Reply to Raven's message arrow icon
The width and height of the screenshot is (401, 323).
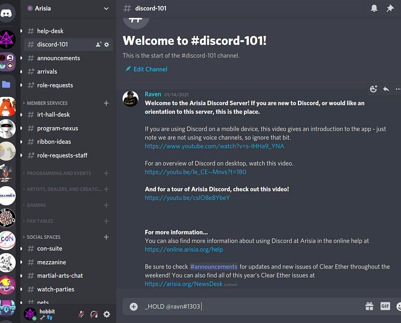pyautogui.click(x=386, y=89)
